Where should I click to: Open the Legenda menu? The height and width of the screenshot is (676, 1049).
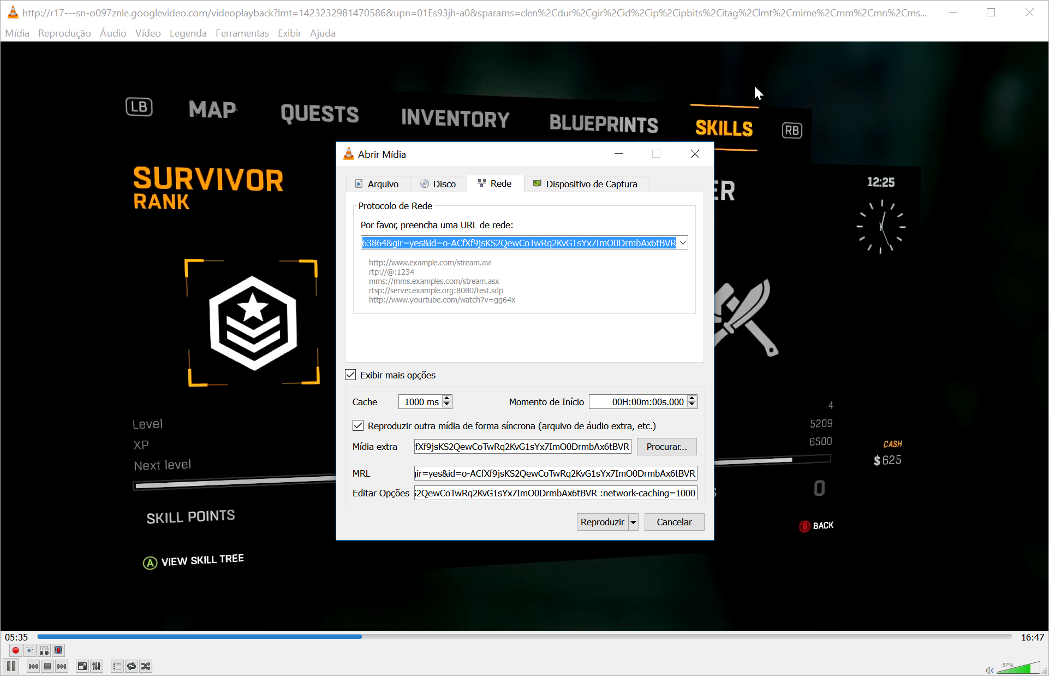188,33
